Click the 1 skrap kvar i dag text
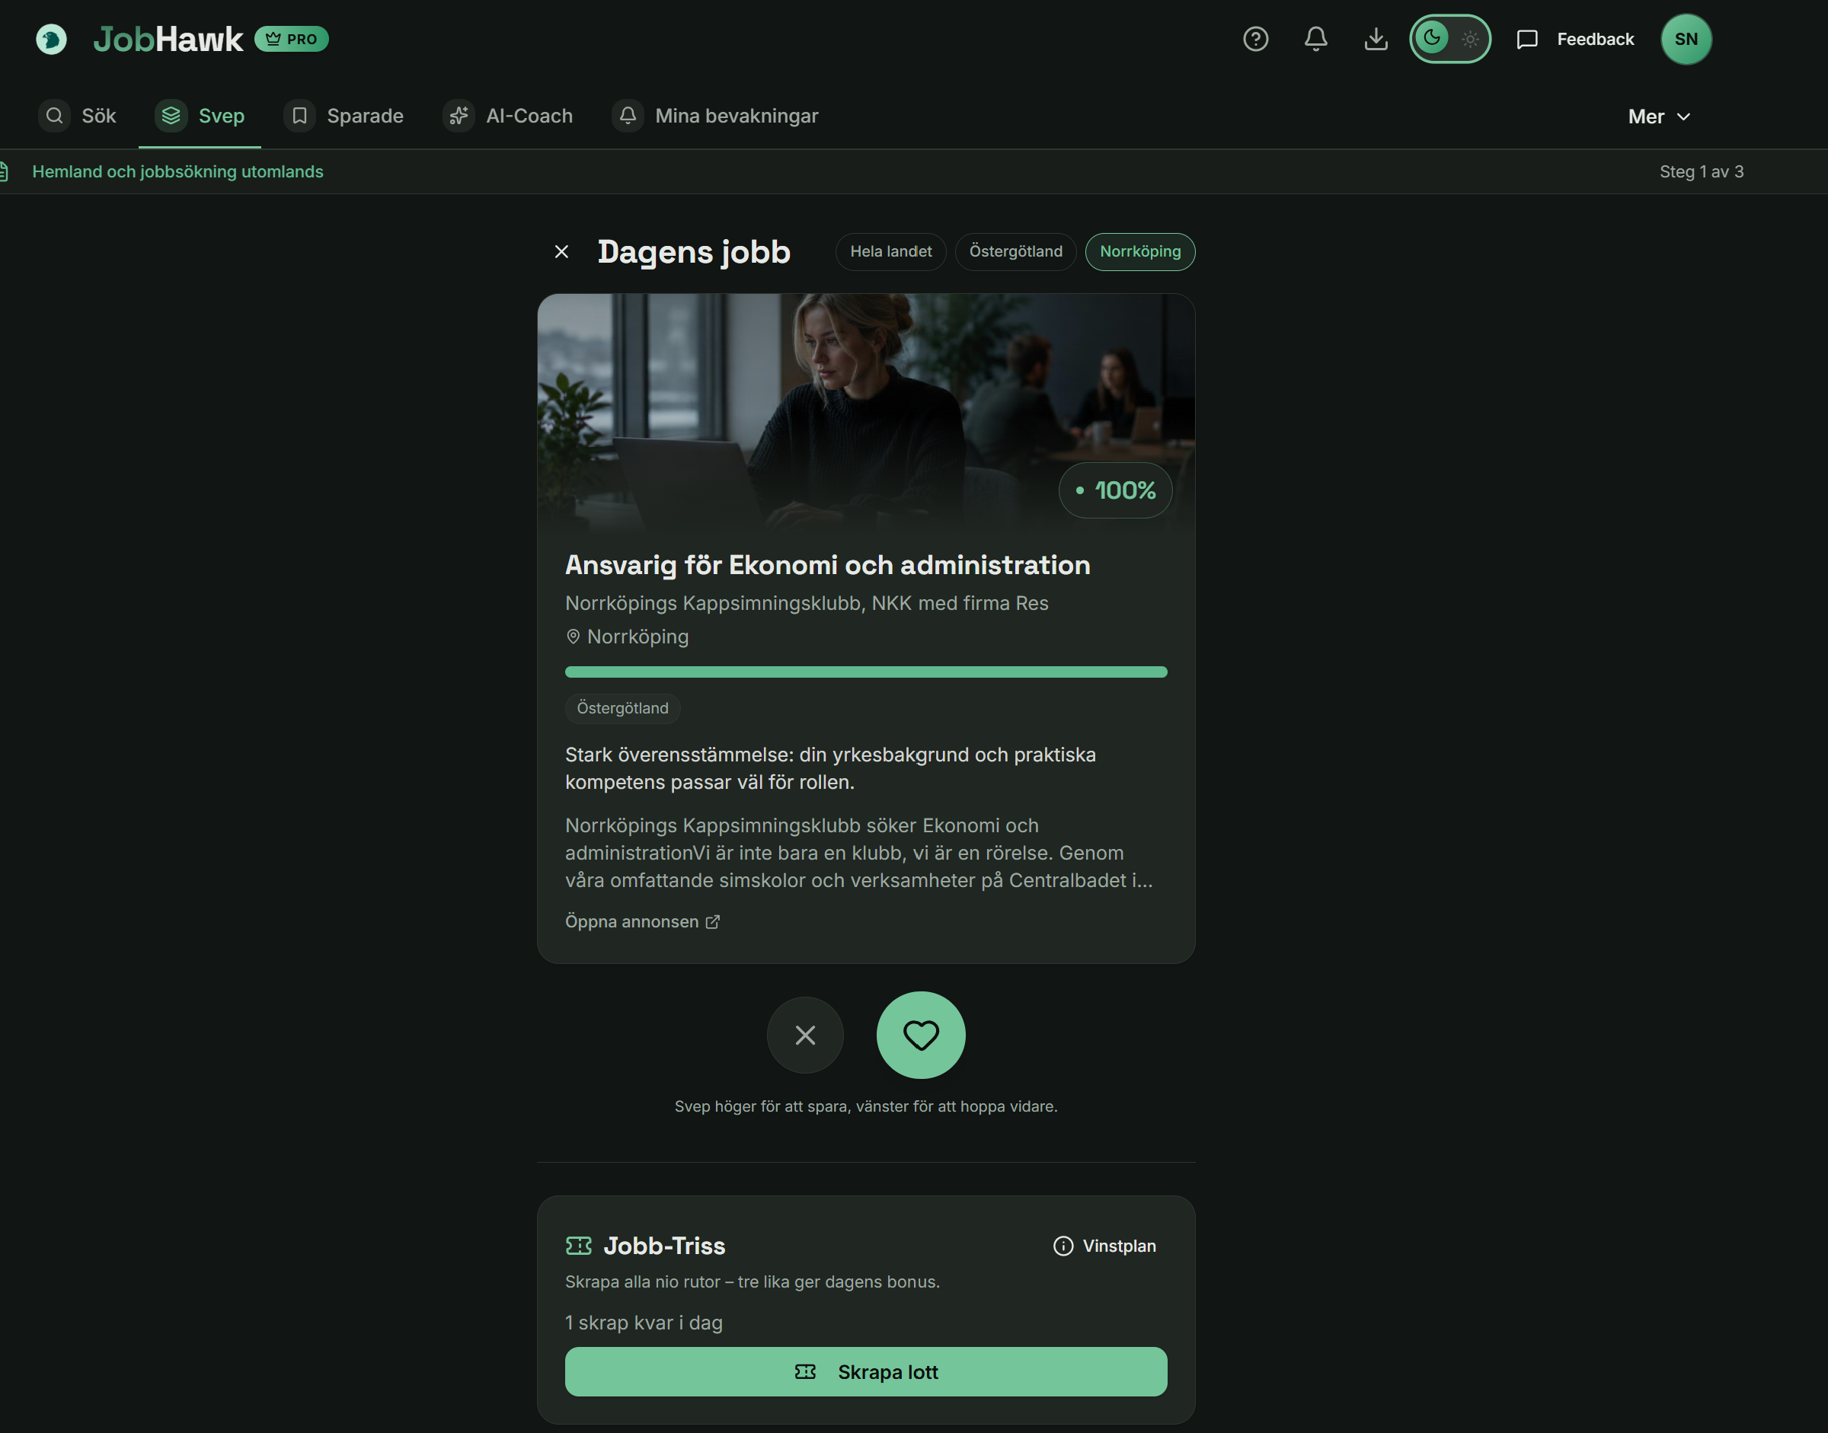The height and width of the screenshot is (1433, 1828). [643, 1323]
